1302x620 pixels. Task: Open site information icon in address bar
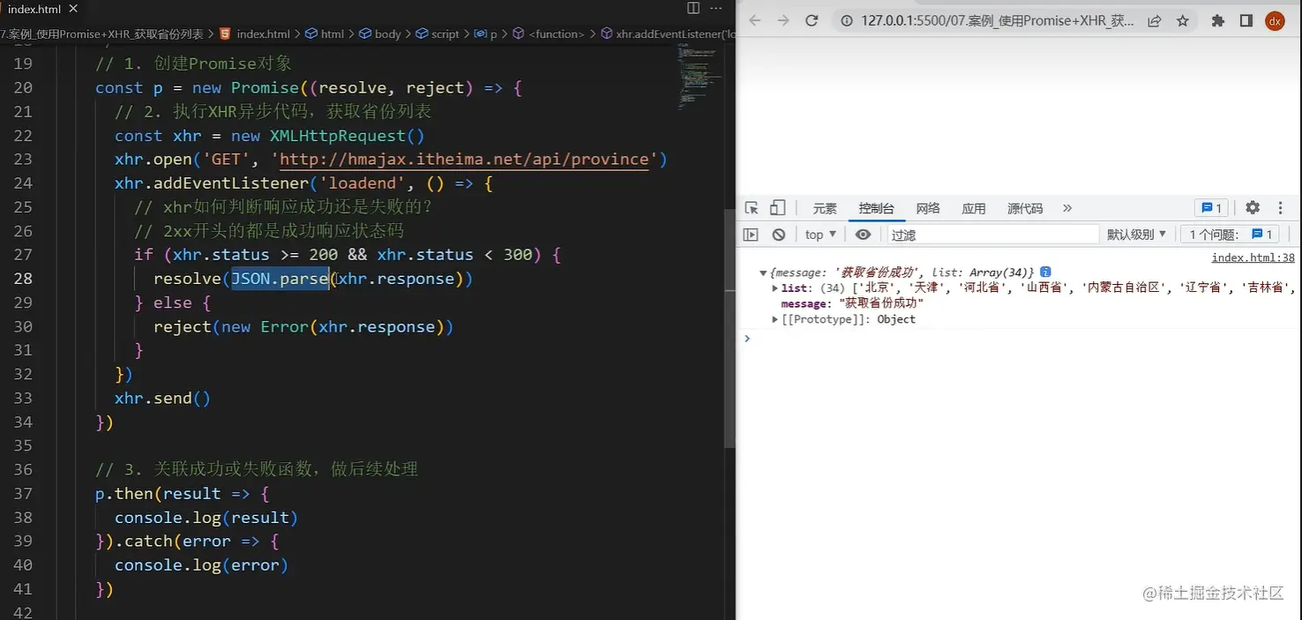847,20
